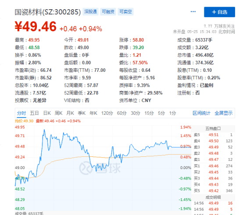Click the current price ¥49.46
The width and height of the screenshot is (243, 215).
(x=36, y=27)
